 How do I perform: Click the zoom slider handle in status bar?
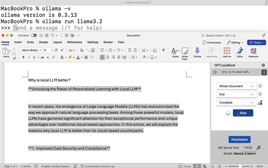[x=240, y=166]
